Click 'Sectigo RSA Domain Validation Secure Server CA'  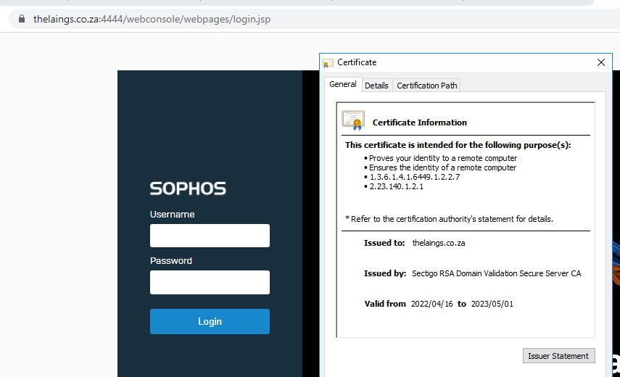click(496, 273)
